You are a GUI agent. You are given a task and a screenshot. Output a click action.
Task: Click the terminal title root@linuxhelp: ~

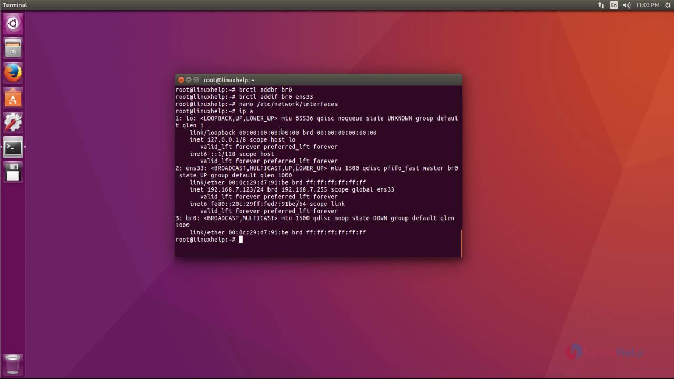(x=229, y=80)
